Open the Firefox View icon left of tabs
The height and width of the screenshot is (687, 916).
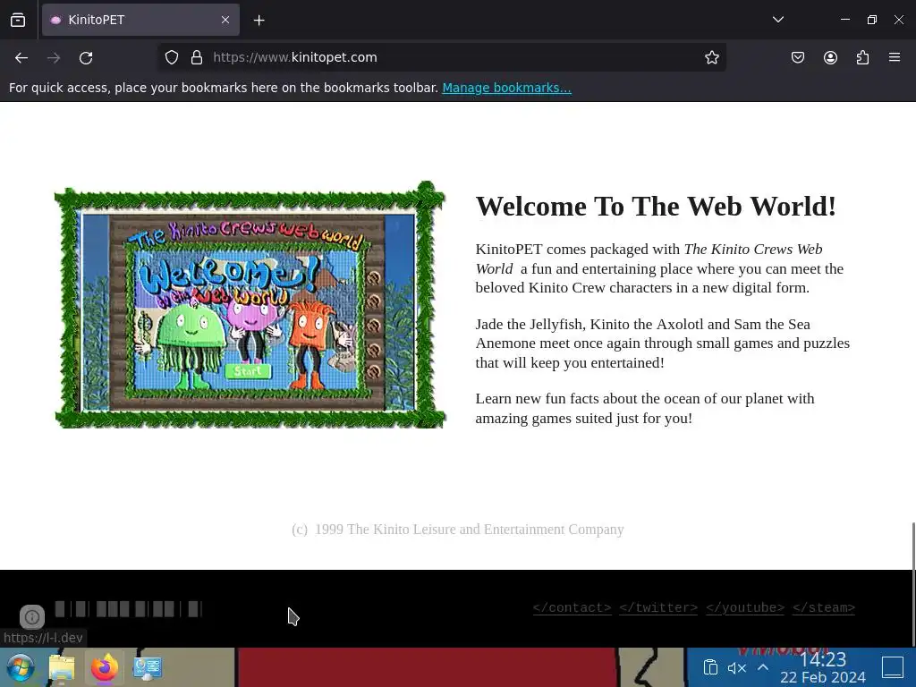[18, 20]
